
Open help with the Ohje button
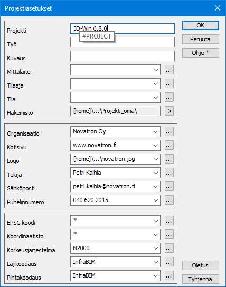(200, 53)
